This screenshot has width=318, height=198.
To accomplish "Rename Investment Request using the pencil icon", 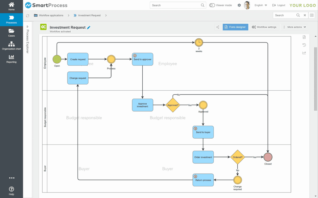I will click(x=89, y=27).
